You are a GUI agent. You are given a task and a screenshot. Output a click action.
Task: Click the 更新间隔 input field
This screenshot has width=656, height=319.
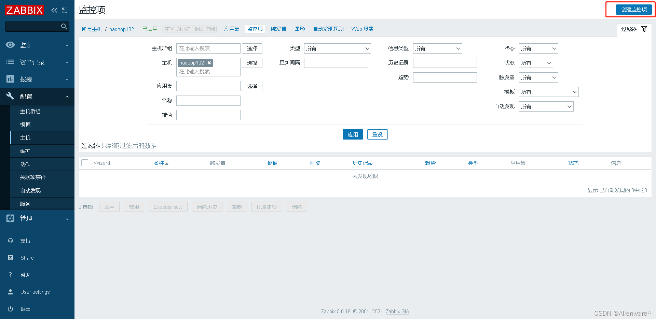336,63
